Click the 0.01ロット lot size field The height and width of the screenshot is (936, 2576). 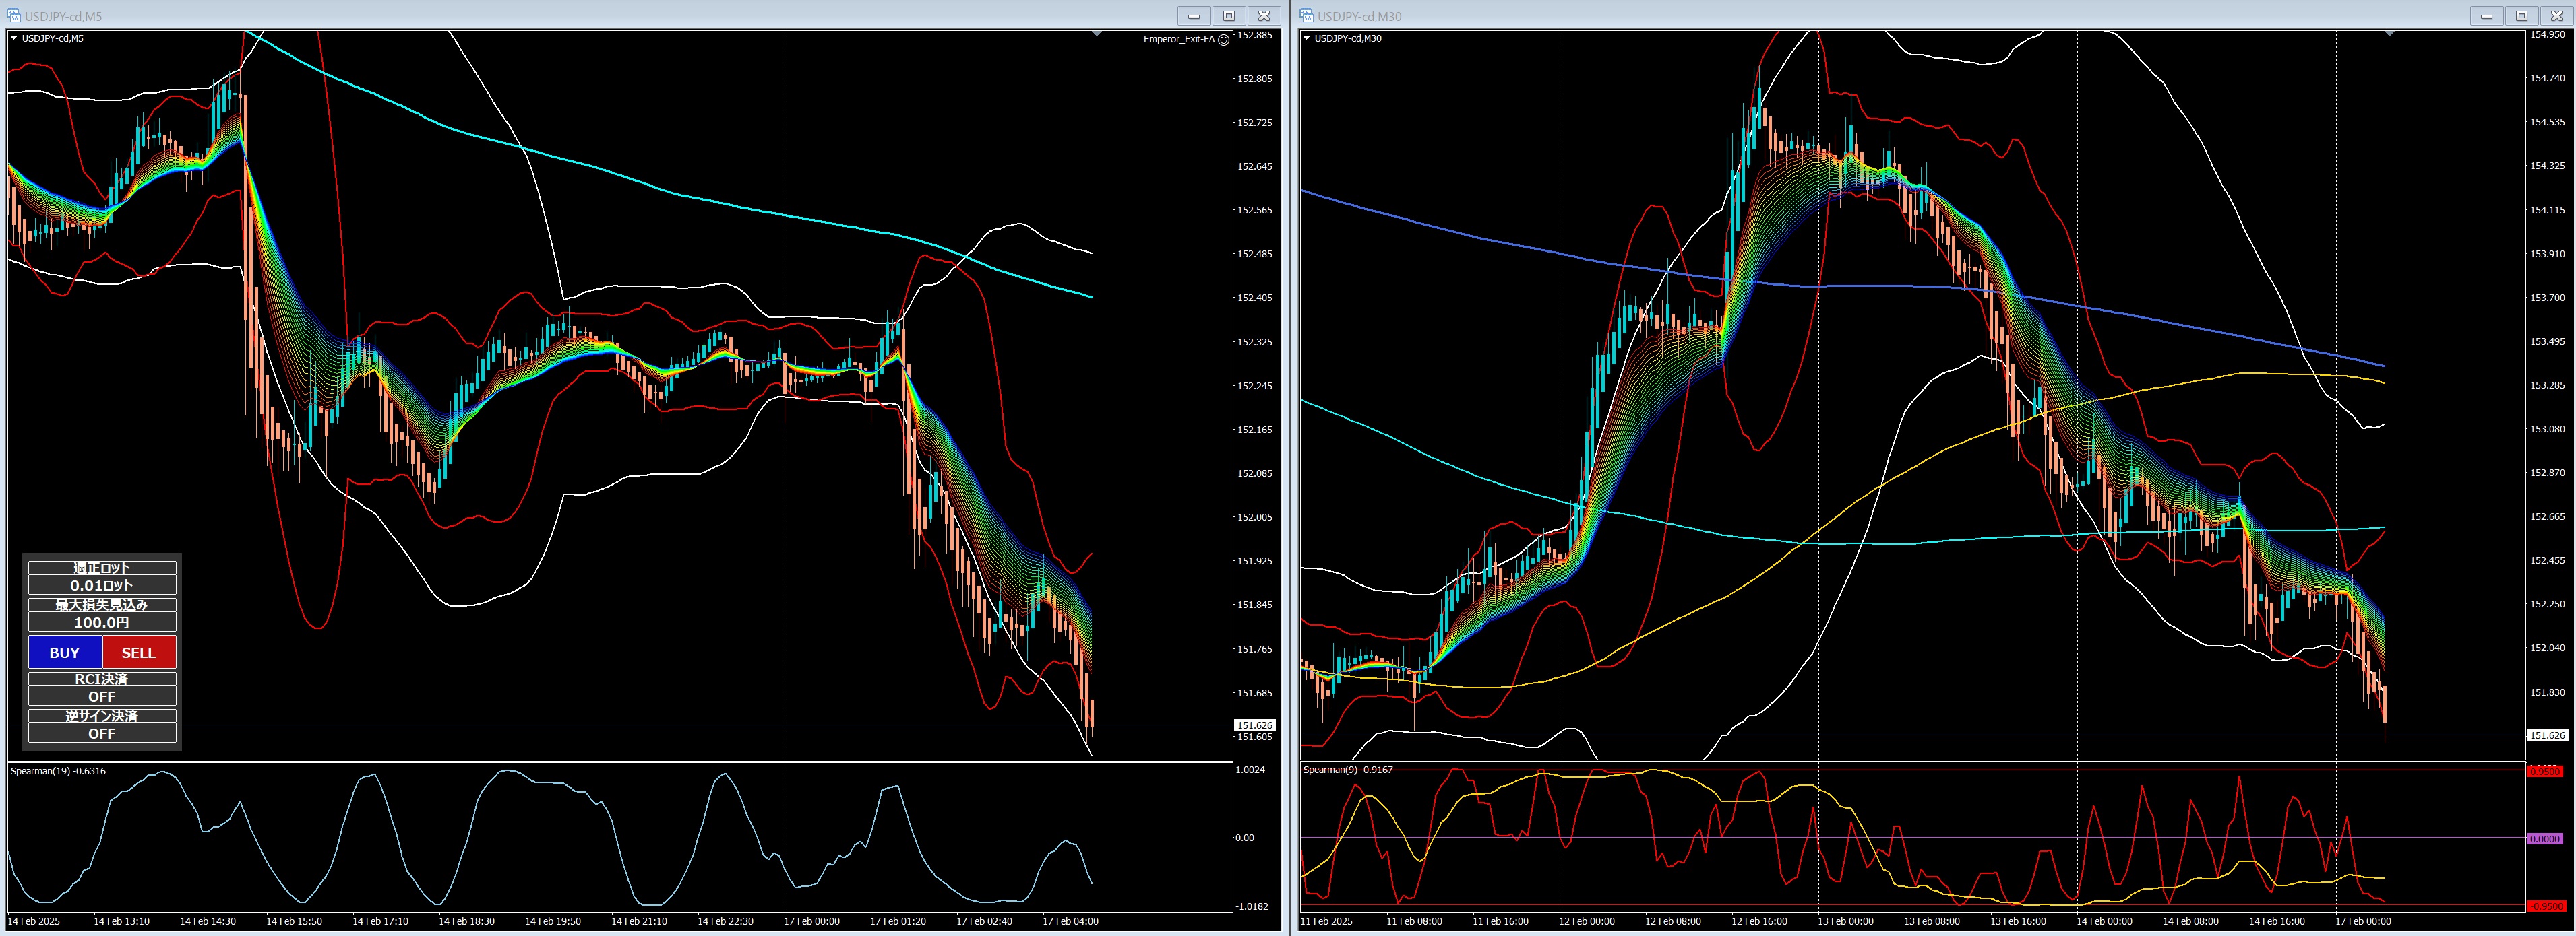[x=102, y=585]
